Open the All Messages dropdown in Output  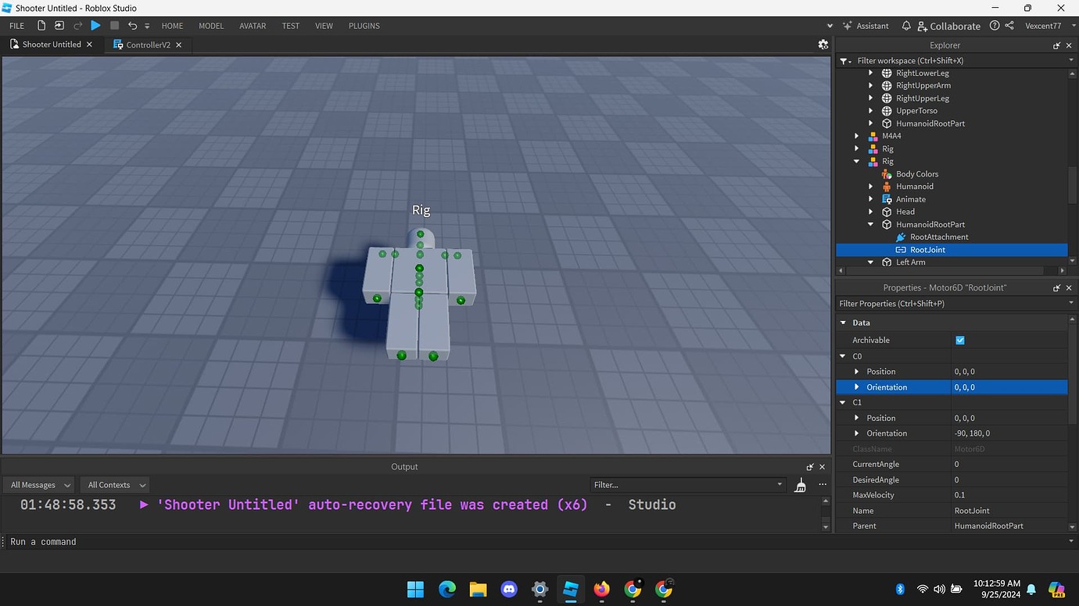click(x=38, y=484)
